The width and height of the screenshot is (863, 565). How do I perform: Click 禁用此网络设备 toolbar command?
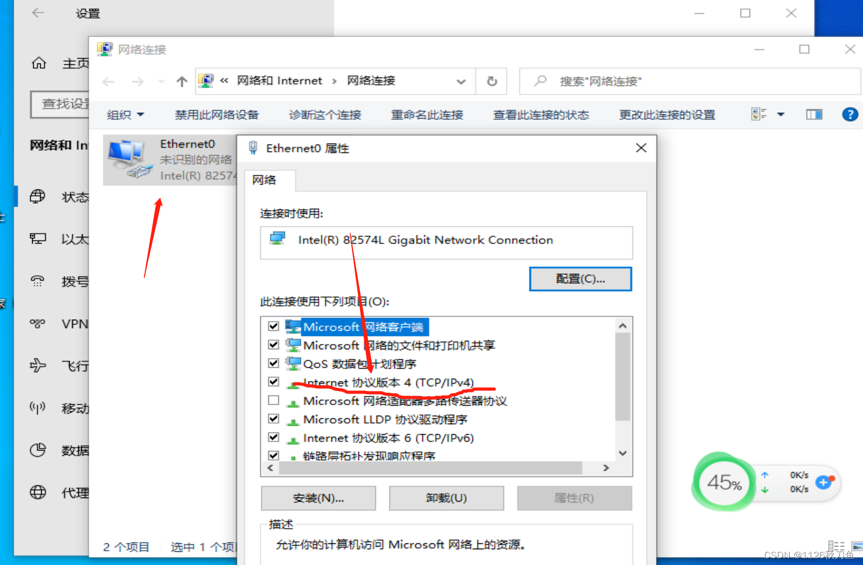click(216, 114)
